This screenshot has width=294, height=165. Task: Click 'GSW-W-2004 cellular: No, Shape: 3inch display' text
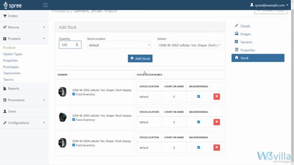point(102,141)
